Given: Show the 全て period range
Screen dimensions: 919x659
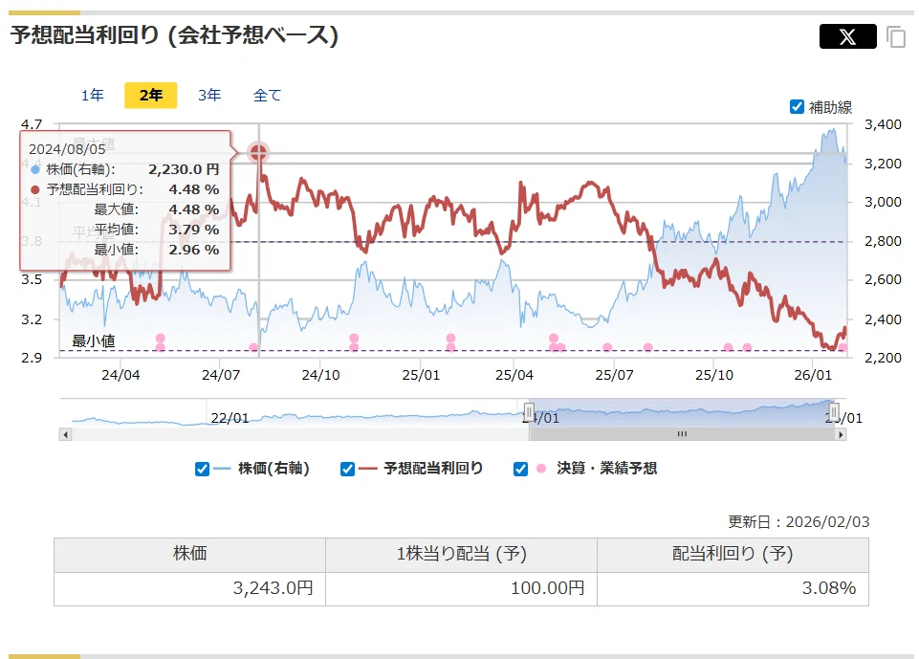Looking at the screenshot, I should [267, 95].
